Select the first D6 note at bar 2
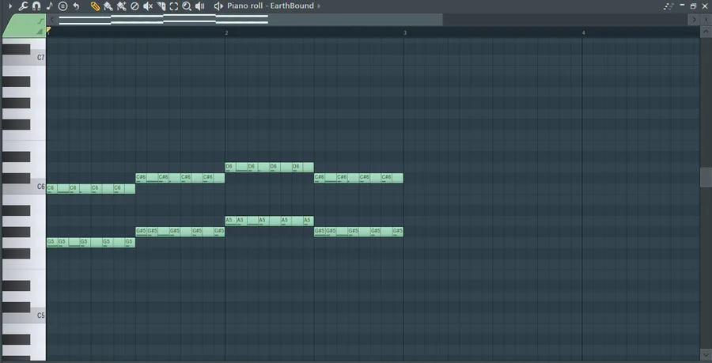The width and height of the screenshot is (712, 363). (231, 168)
